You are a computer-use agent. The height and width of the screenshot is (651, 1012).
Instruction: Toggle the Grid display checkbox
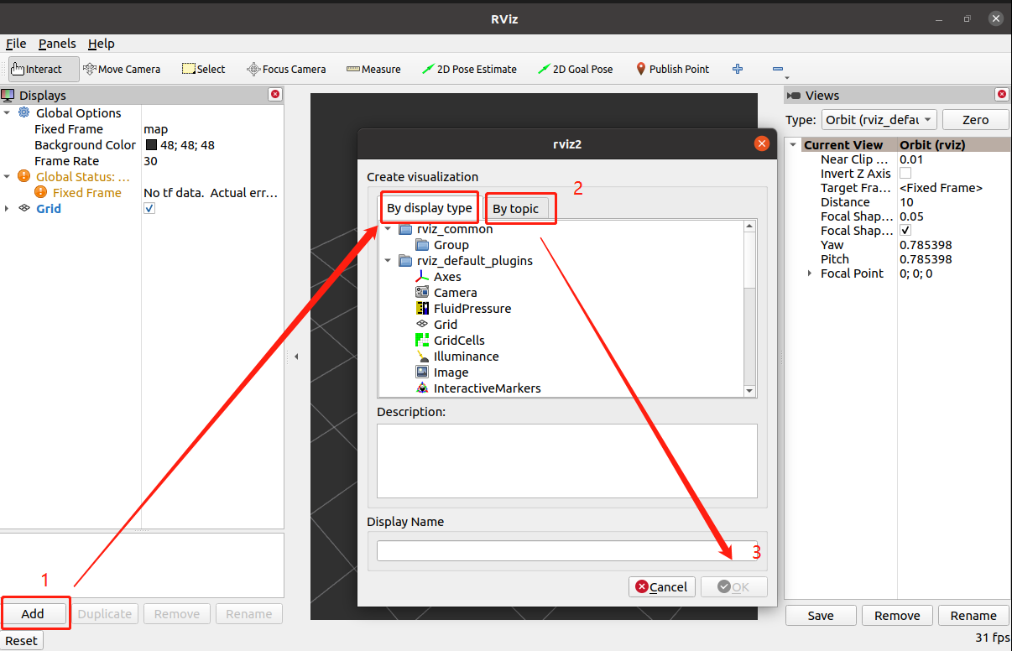pos(149,208)
